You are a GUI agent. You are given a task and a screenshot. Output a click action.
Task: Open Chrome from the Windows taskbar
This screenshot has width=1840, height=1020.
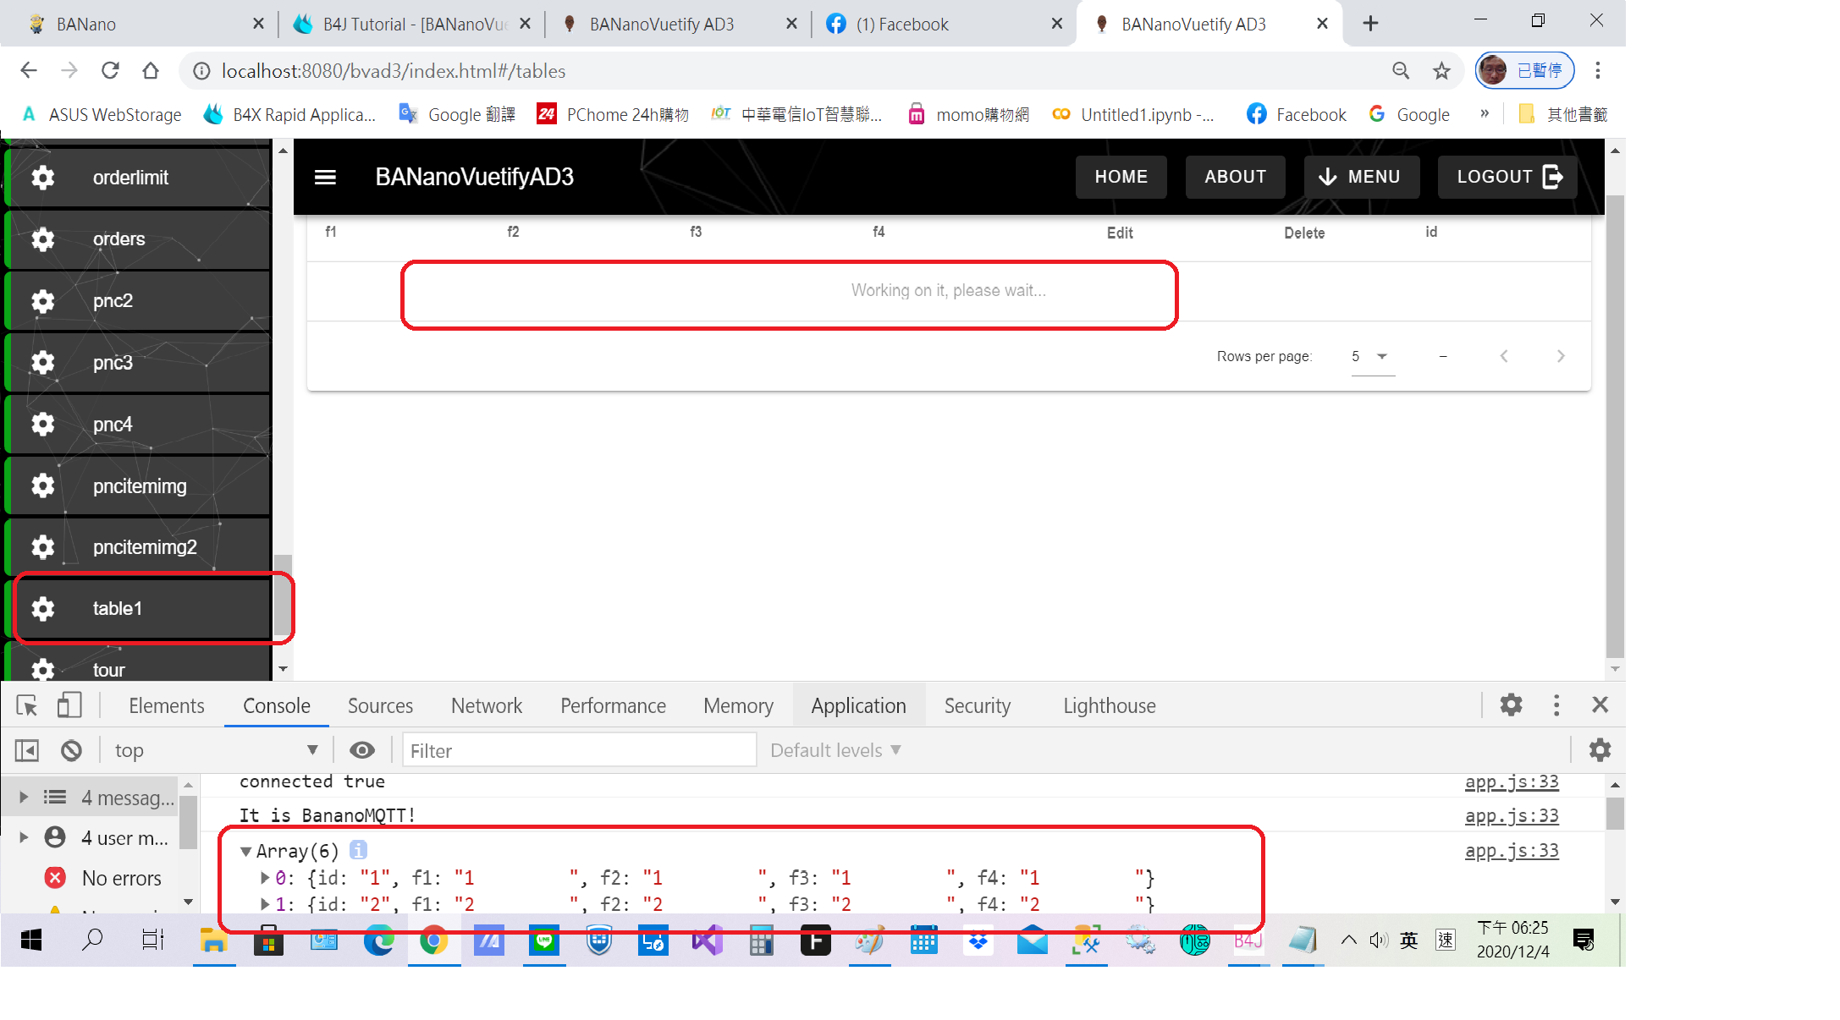pos(433,940)
